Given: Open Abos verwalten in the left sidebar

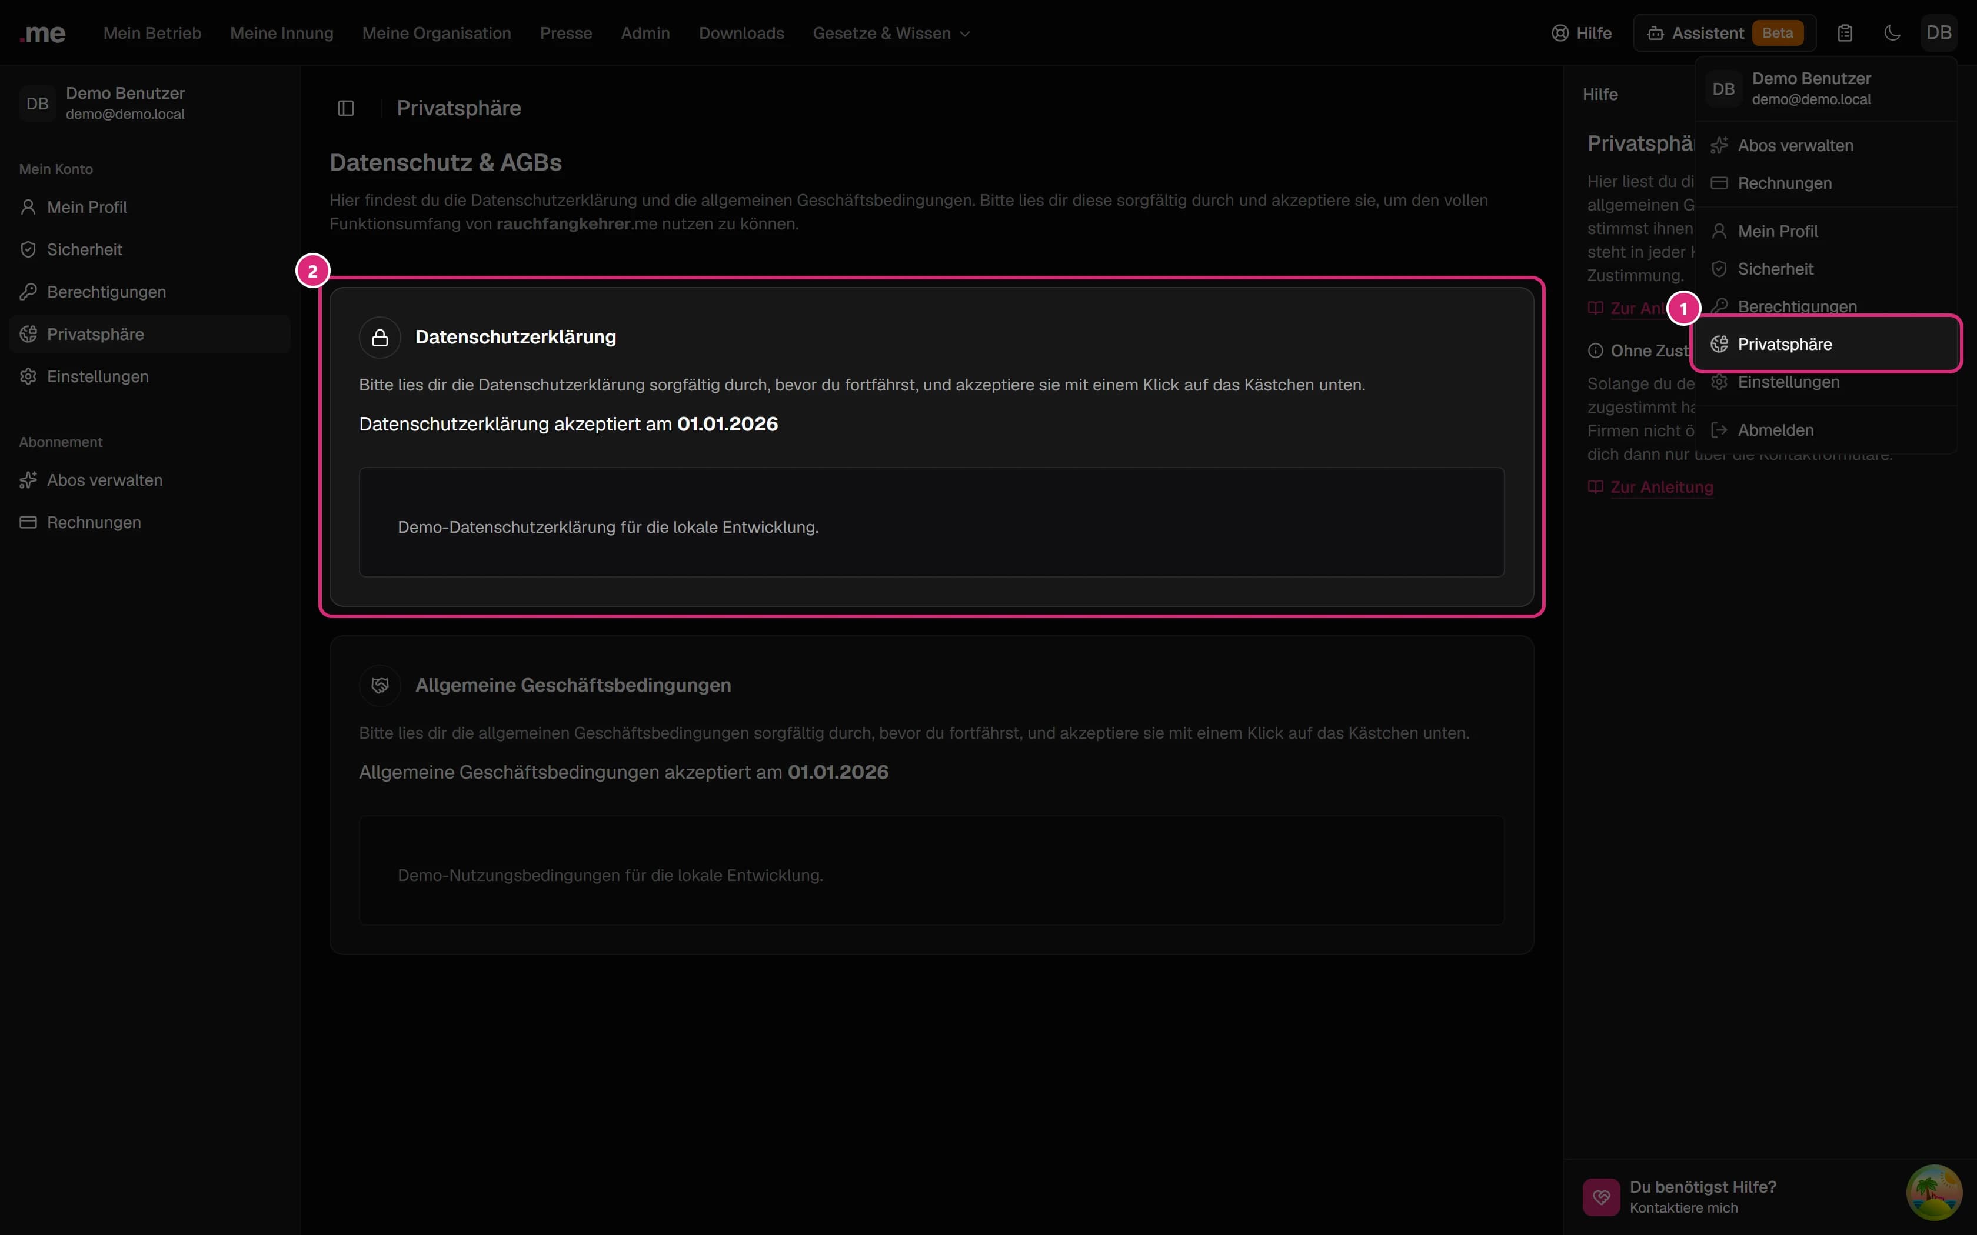Looking at the screenshot, I should pyautogui.click(x=150, y=480).
